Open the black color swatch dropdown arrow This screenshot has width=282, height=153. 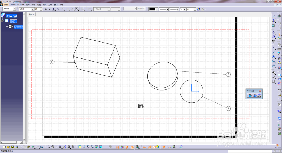pos(157,9)
